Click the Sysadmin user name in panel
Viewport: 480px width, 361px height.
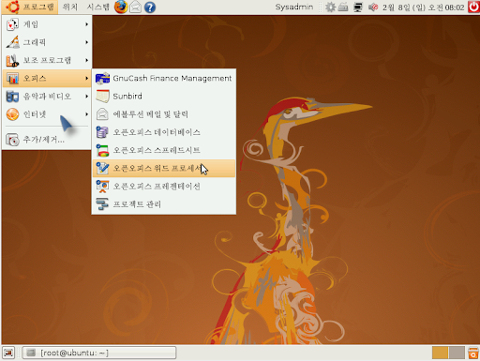(294, 7)
